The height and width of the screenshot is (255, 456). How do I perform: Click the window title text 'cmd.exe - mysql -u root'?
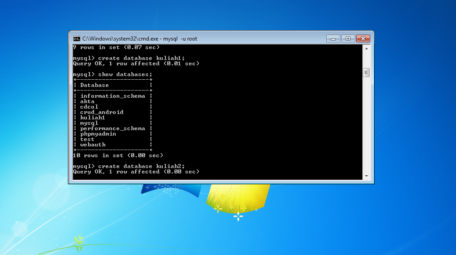pos(140,39)
